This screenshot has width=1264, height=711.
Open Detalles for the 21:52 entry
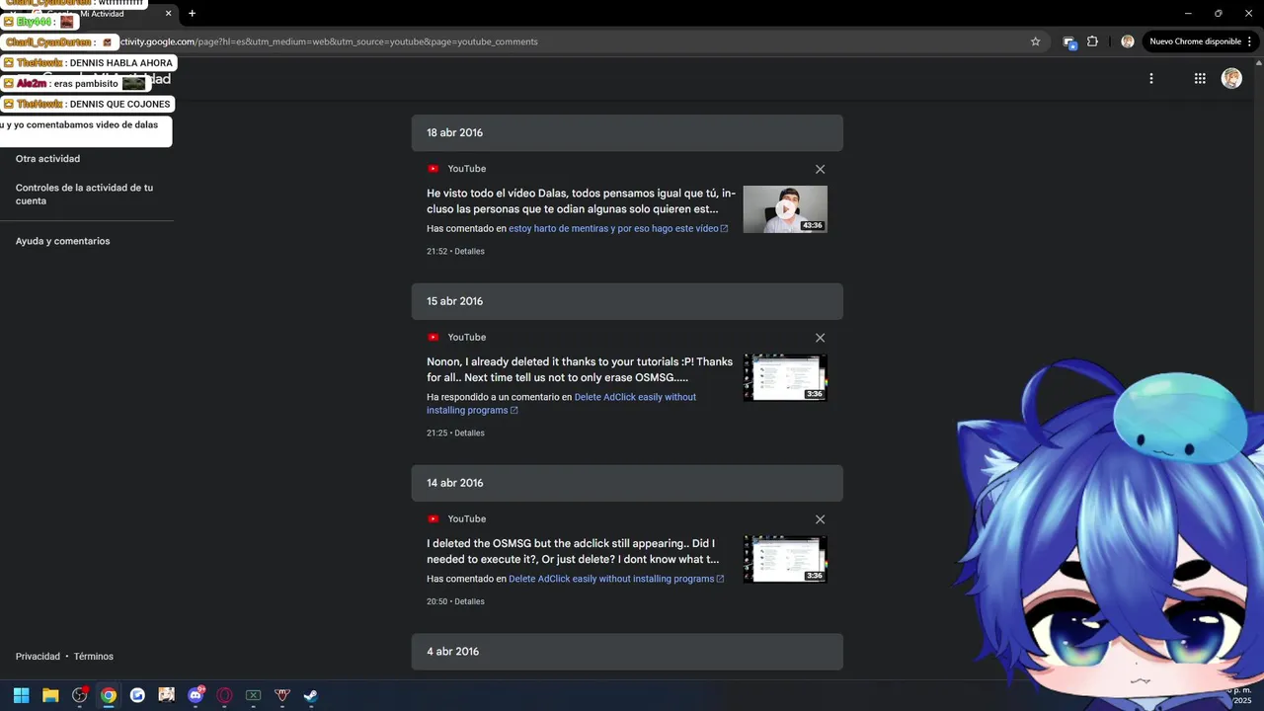pyautogui.click(x=469, y=251)
